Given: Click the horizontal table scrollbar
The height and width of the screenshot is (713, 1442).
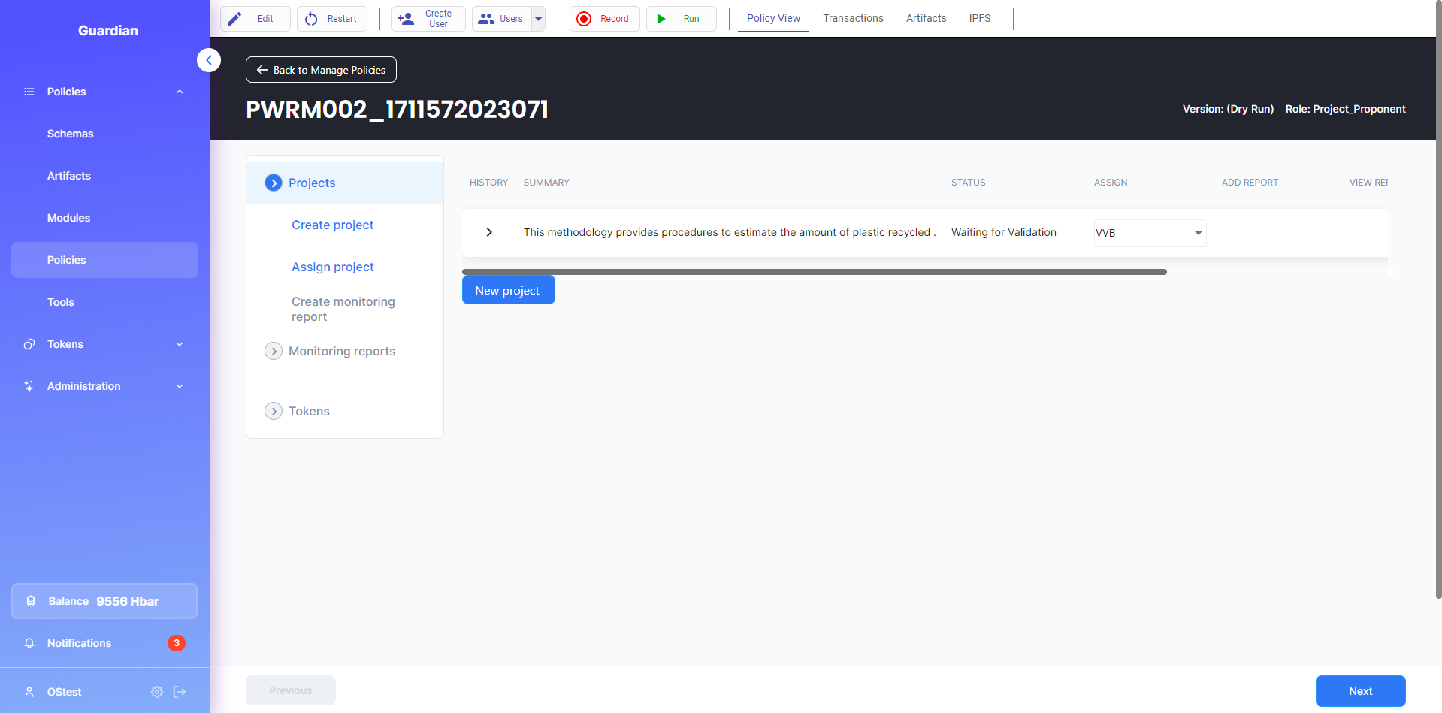Looking at the screenshot, I should tap(814, 272).
